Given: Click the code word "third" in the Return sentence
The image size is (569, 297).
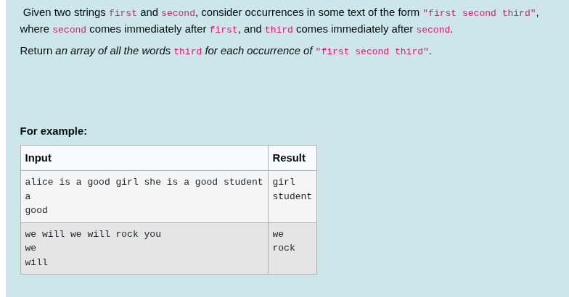Looking at the screenshot, I should pos(187,51).
